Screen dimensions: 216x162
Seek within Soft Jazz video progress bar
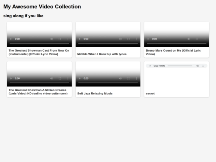pos(108,83)
